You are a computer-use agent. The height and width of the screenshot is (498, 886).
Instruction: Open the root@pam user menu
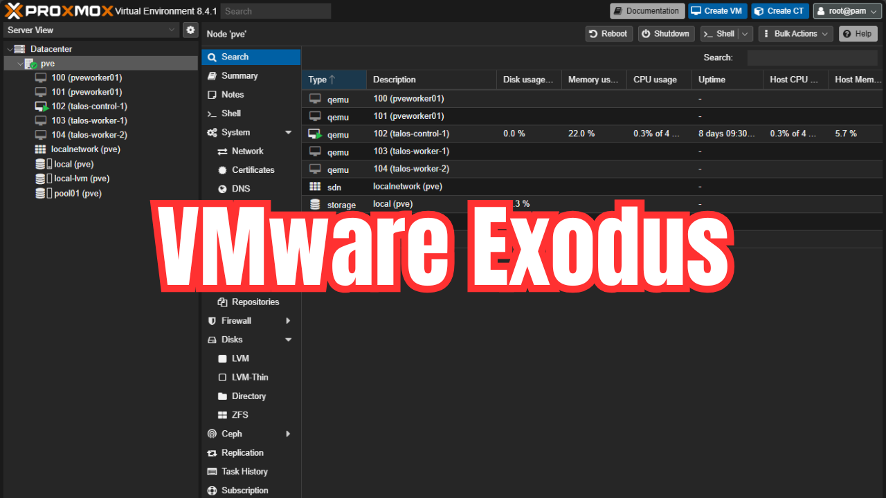point(847,11)
